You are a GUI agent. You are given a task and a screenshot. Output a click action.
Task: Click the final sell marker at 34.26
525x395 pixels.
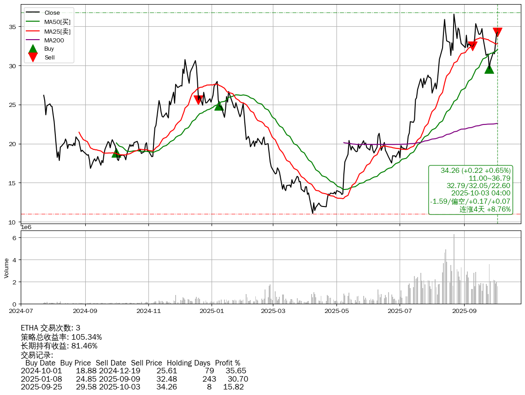(x=497, y=32)
